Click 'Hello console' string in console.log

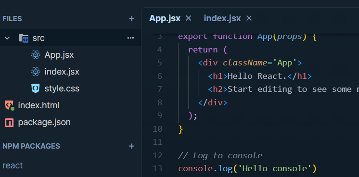pyautogui.click(x=275, y=168)
